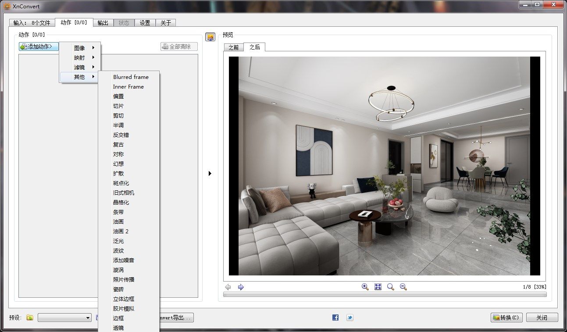Viewport: 567px width, 332px height.
Task: Open the Twitter share icon
Action: coord(349,318)
